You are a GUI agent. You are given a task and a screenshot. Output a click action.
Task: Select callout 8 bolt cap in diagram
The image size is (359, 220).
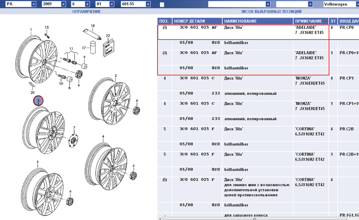69,87
